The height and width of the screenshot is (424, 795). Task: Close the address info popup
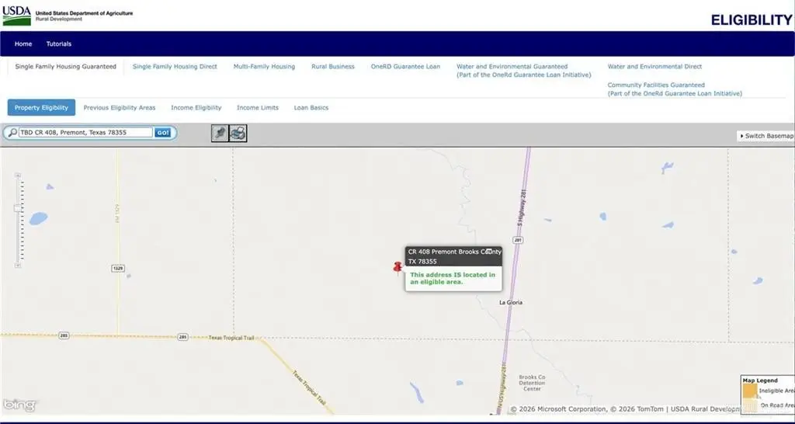[x=490, y=252]
